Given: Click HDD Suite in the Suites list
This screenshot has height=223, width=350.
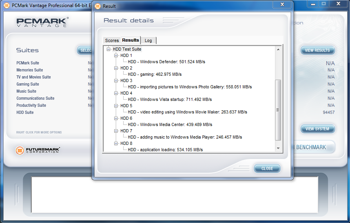Looking at the screenshot, I should (x=25, y=112).
